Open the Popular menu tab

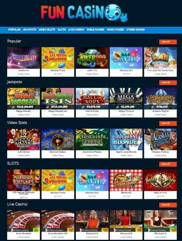[14, 30]
